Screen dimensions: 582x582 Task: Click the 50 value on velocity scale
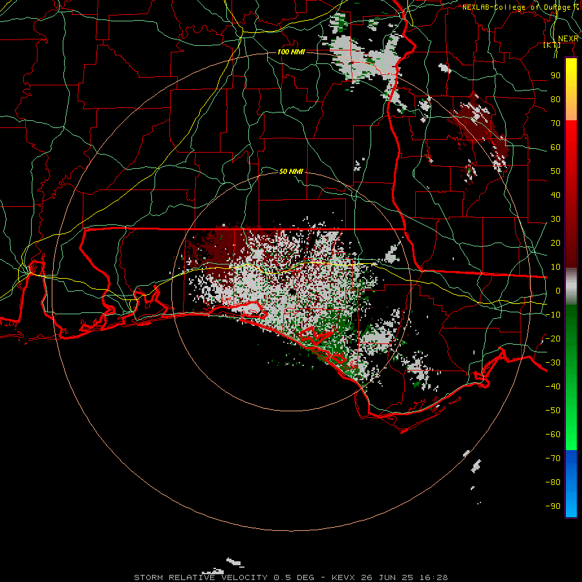pyautogui.click(x=555, y=171)
